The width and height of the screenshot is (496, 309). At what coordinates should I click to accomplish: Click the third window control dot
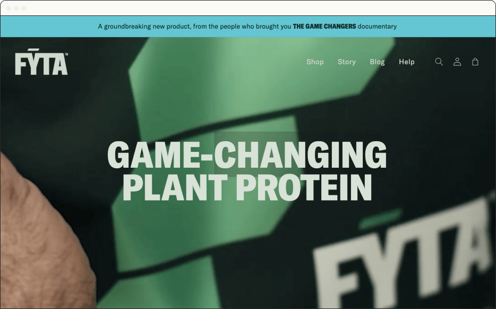coord(24,8)
